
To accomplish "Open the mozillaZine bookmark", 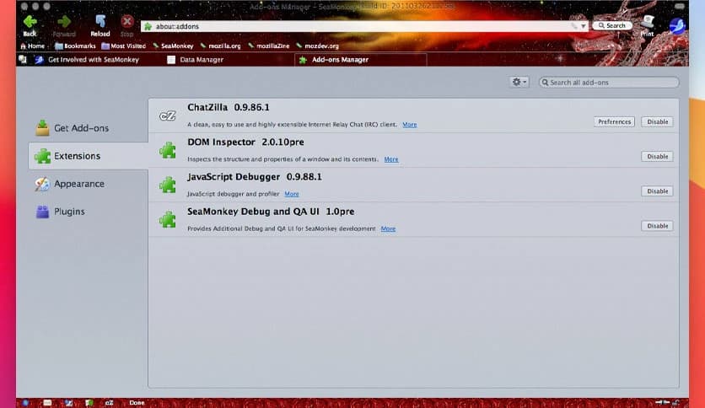I will click(269, 46).
